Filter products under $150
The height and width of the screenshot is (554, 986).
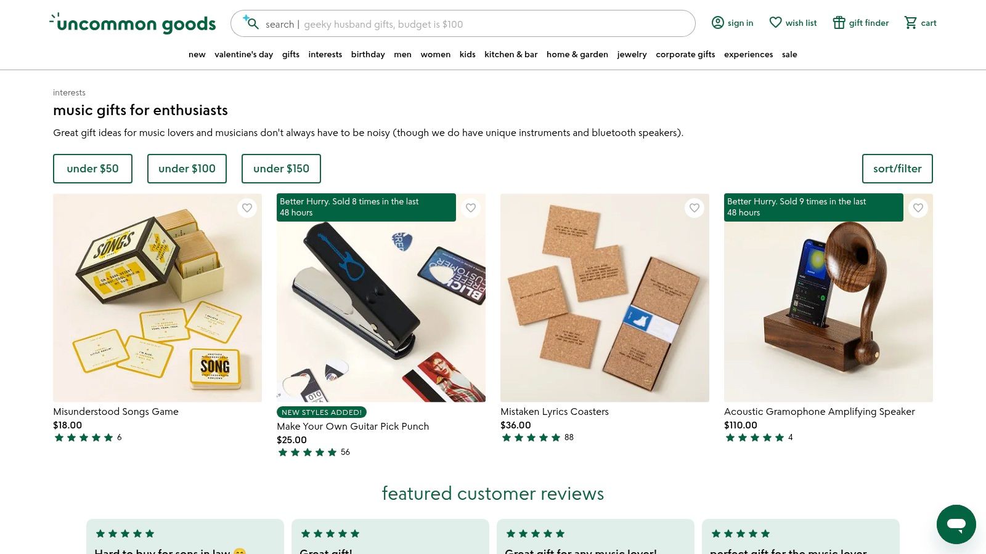281,168
